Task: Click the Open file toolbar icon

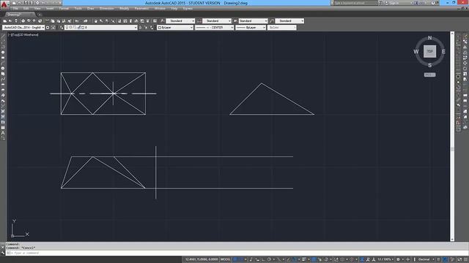Action: (x=10, y=21)
